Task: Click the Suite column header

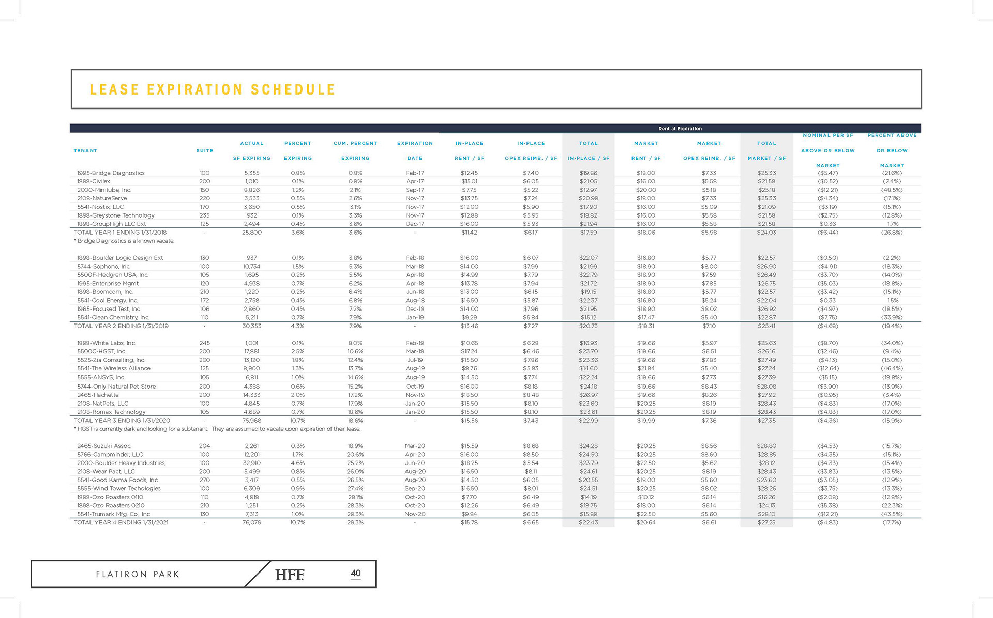Action: (205, 151)
